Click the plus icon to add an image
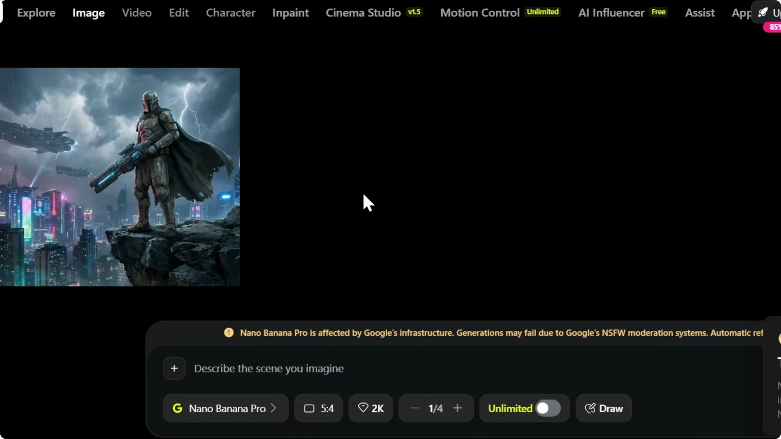The height and width of the screenshot is (439, 781). [x=174, y=368]
